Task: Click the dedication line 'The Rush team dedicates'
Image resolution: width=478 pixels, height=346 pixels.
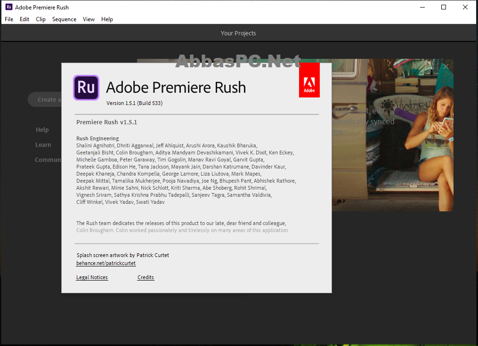Action: point(181,223)
